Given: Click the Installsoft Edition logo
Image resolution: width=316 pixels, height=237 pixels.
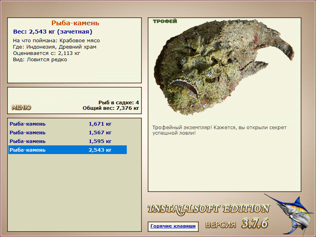Looking at the screenshot, I should 209,209.
